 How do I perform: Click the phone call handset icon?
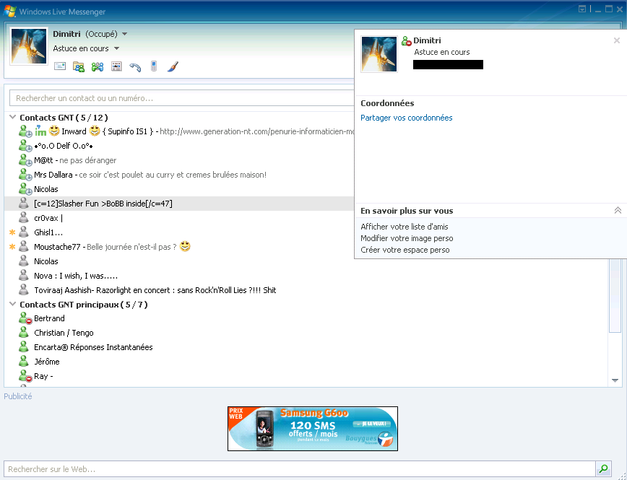pos(135,66)
